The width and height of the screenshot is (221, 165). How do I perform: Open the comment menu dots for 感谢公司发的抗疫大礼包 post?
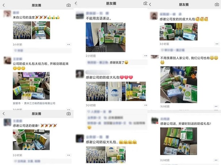tap(217, 44)
